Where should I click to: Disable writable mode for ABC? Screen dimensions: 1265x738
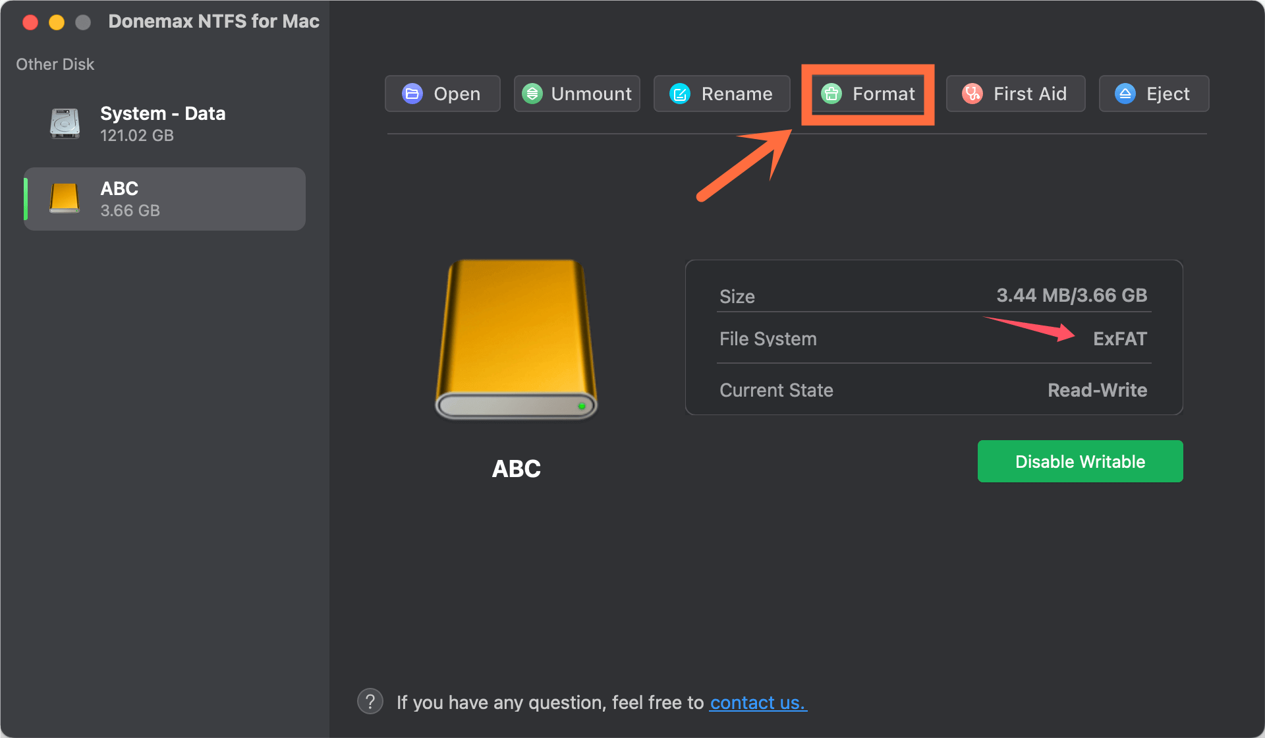coord(1080,461)
